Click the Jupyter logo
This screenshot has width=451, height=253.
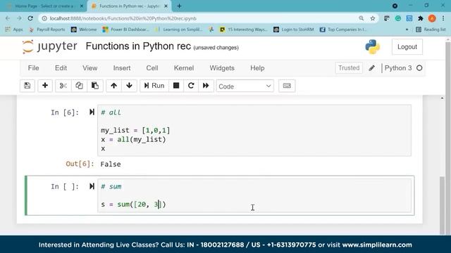pos(50,46)
